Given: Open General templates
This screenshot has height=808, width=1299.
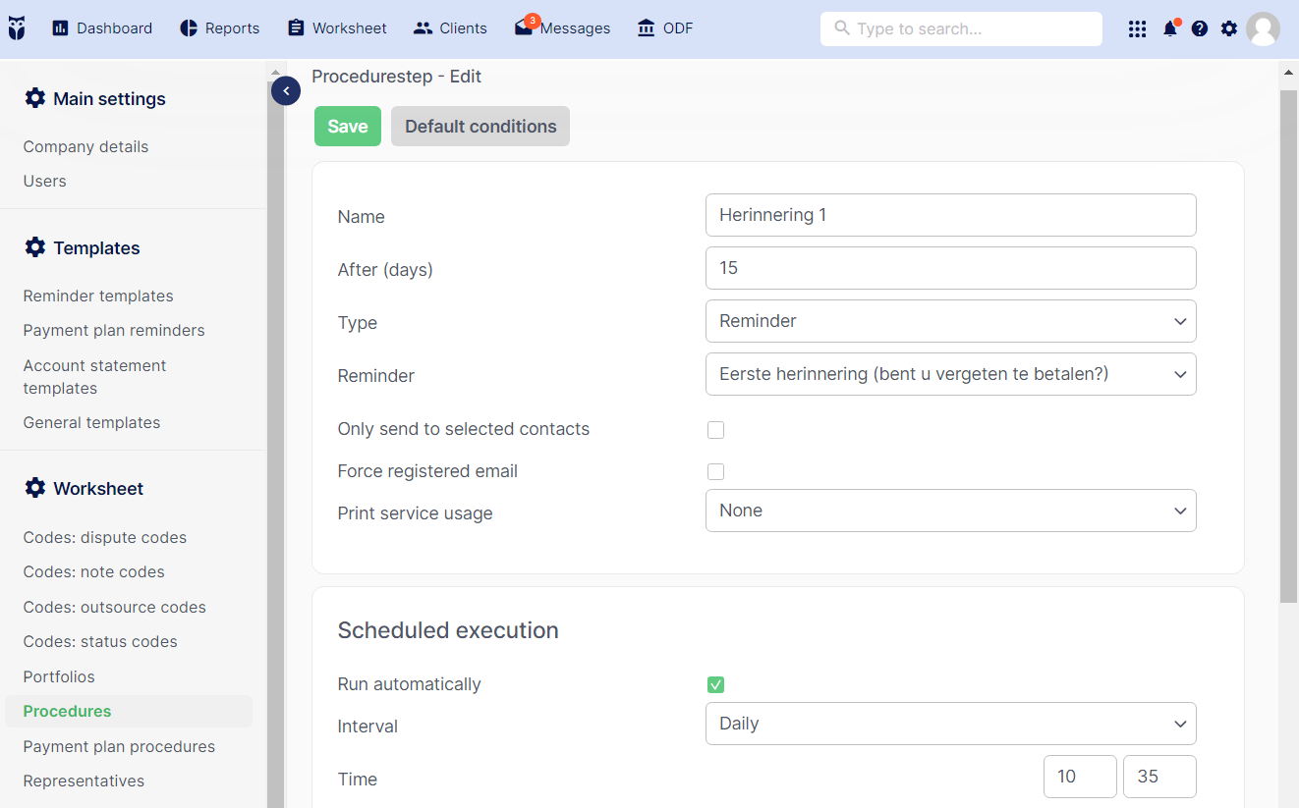Looking at the screenshot, I should coord(92,423).
